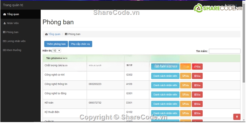Delete the Kế toán row with Xóa
246x123 pixels.
click(x=197, y=104)
